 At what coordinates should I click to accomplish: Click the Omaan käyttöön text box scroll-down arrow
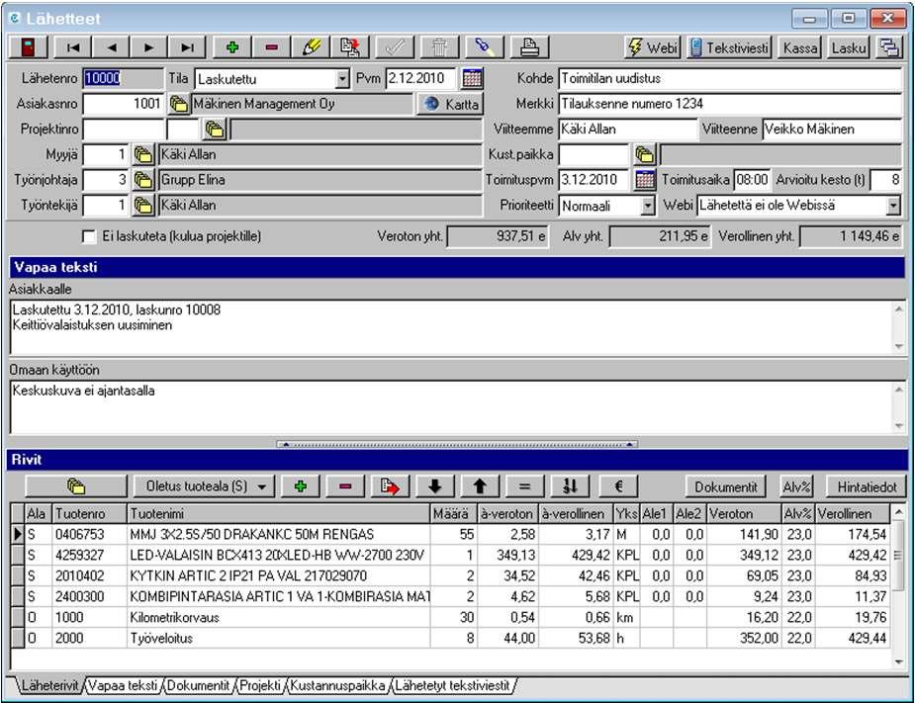(x=898, y=426)
